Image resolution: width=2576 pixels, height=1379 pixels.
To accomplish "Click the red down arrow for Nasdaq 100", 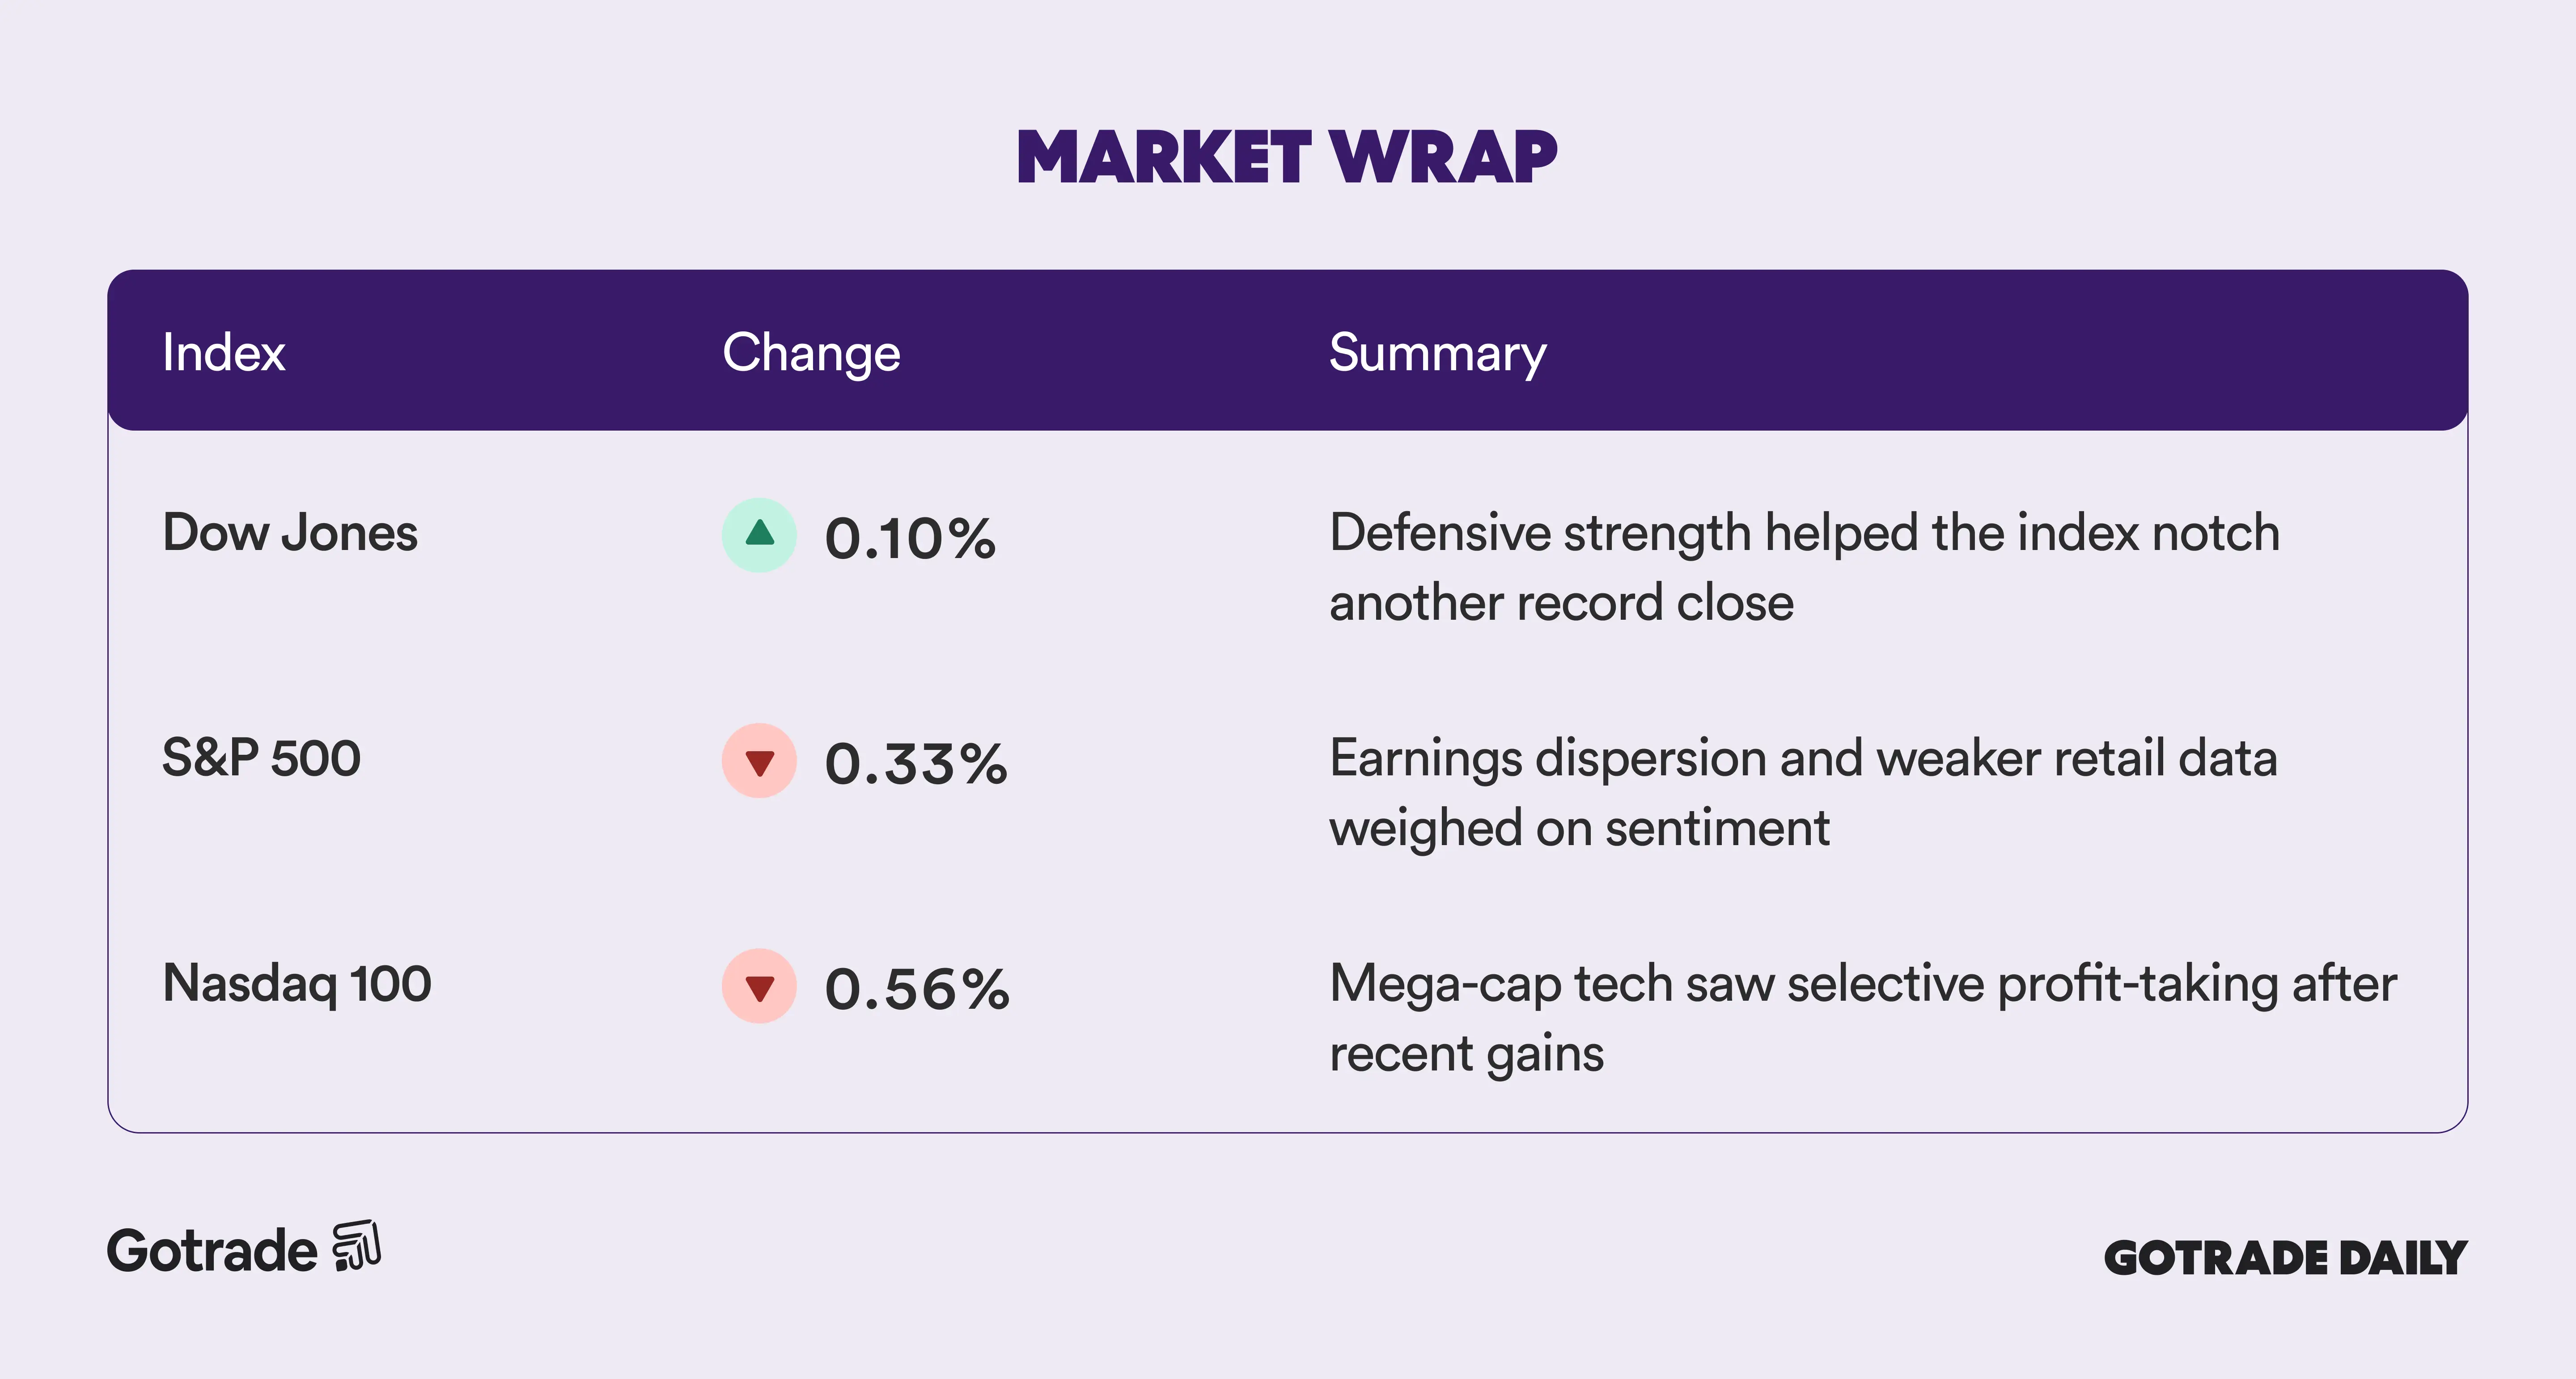I will click(759, 986).
